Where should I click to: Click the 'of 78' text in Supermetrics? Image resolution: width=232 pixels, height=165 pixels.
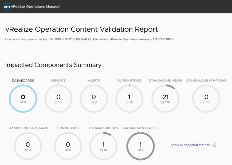pos(129,102)
